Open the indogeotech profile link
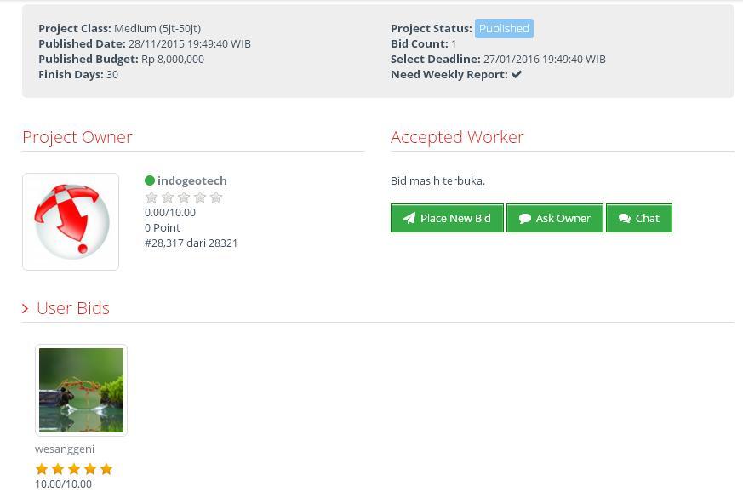This screenshot has height=498, width=743. click(191, 180)
